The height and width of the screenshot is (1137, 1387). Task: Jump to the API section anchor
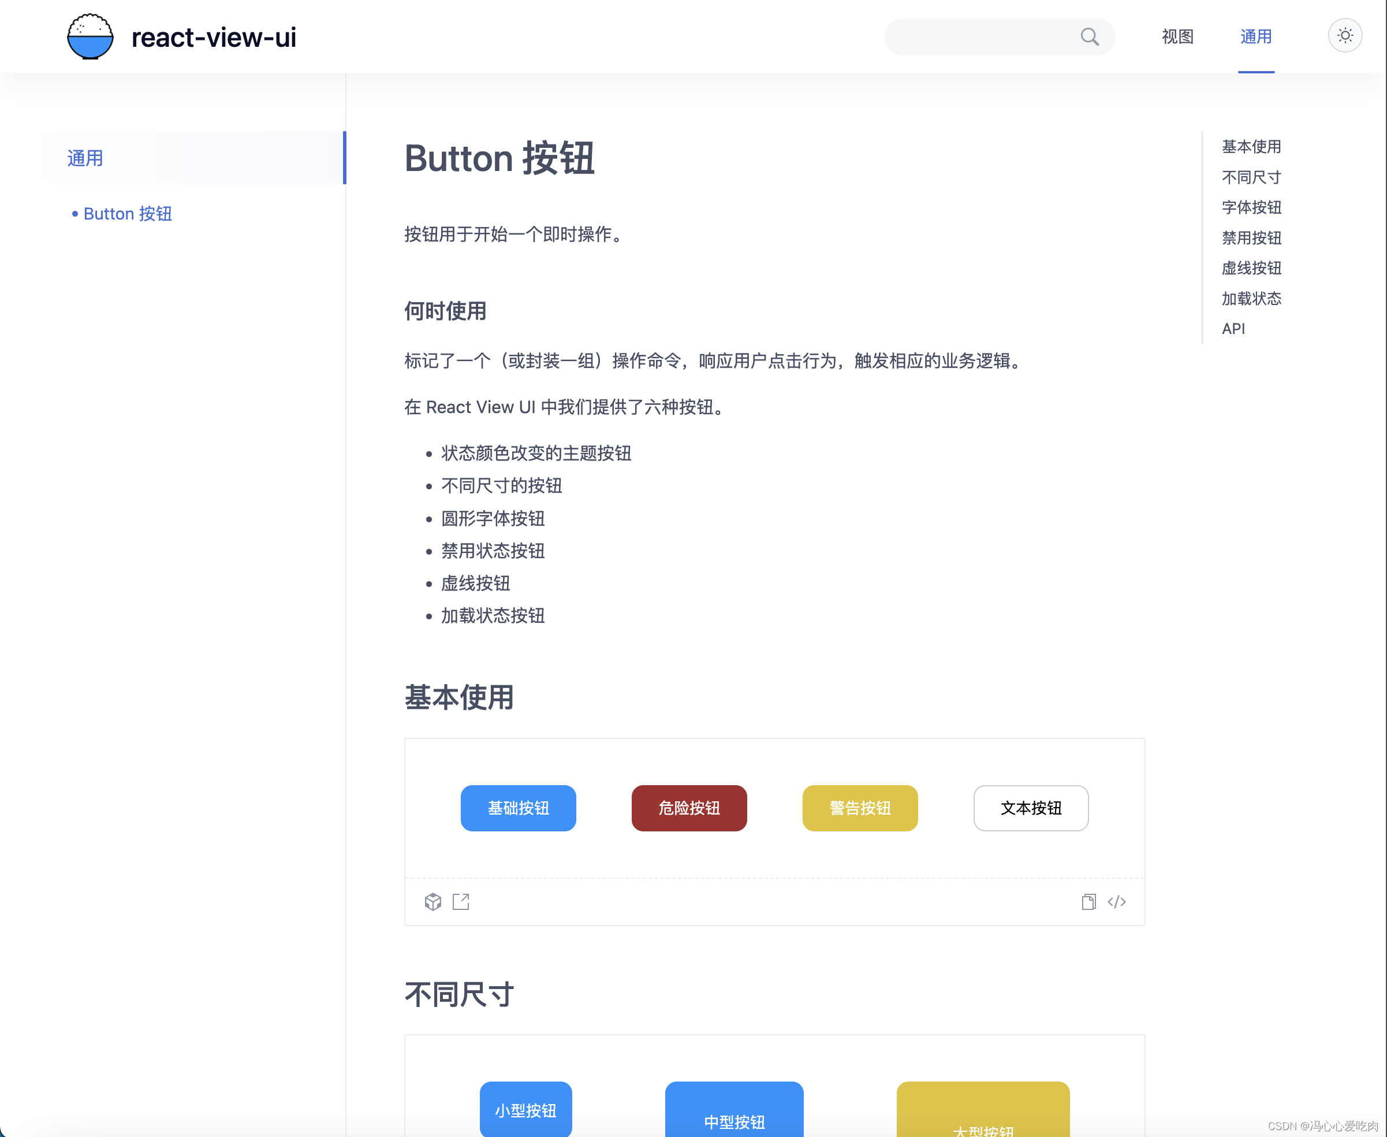[x=1233, y=329]
